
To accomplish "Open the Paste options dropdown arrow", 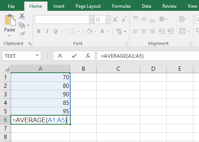I will [x=9, y=36].
